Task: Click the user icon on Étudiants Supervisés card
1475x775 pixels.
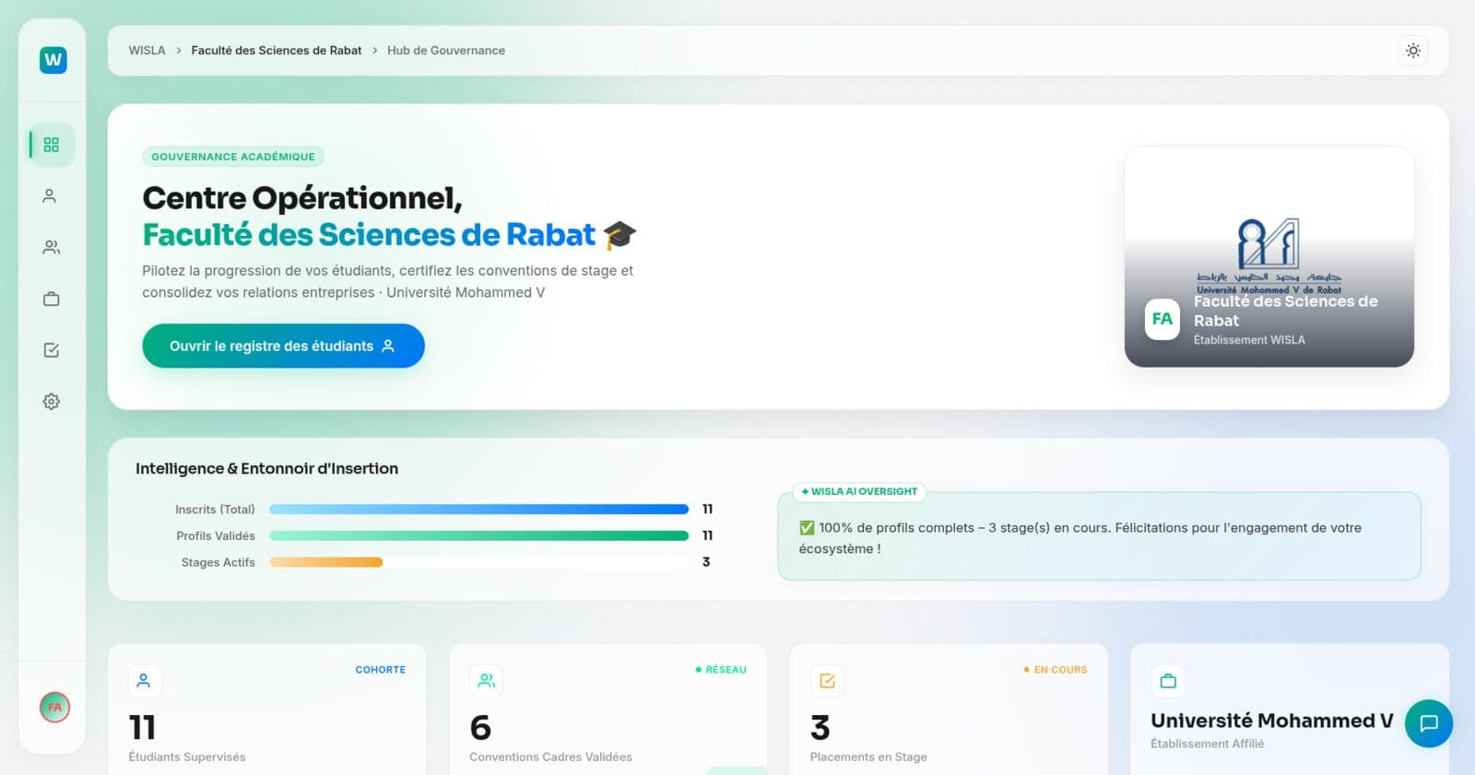Action: (x=145, y=681)
